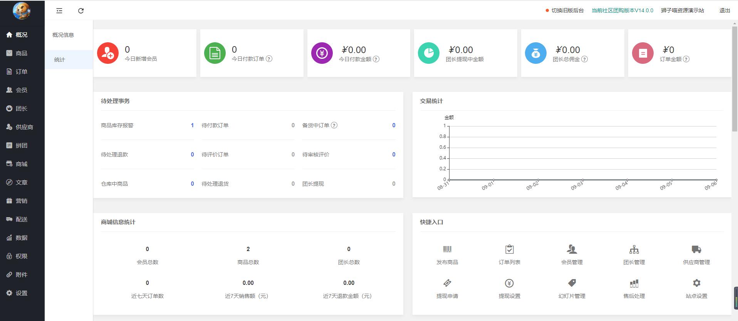The image size is (738, 321).
Task: Click the sidebar collapse menu icon
Action: pos(59,11)
